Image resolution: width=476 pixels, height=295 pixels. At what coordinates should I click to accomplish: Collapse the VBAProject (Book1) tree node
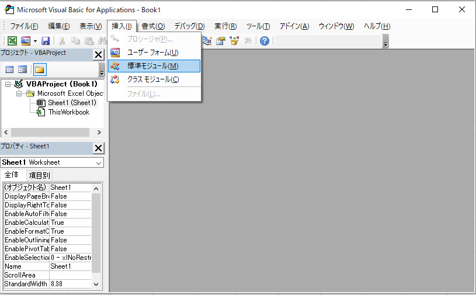point(8,84)
